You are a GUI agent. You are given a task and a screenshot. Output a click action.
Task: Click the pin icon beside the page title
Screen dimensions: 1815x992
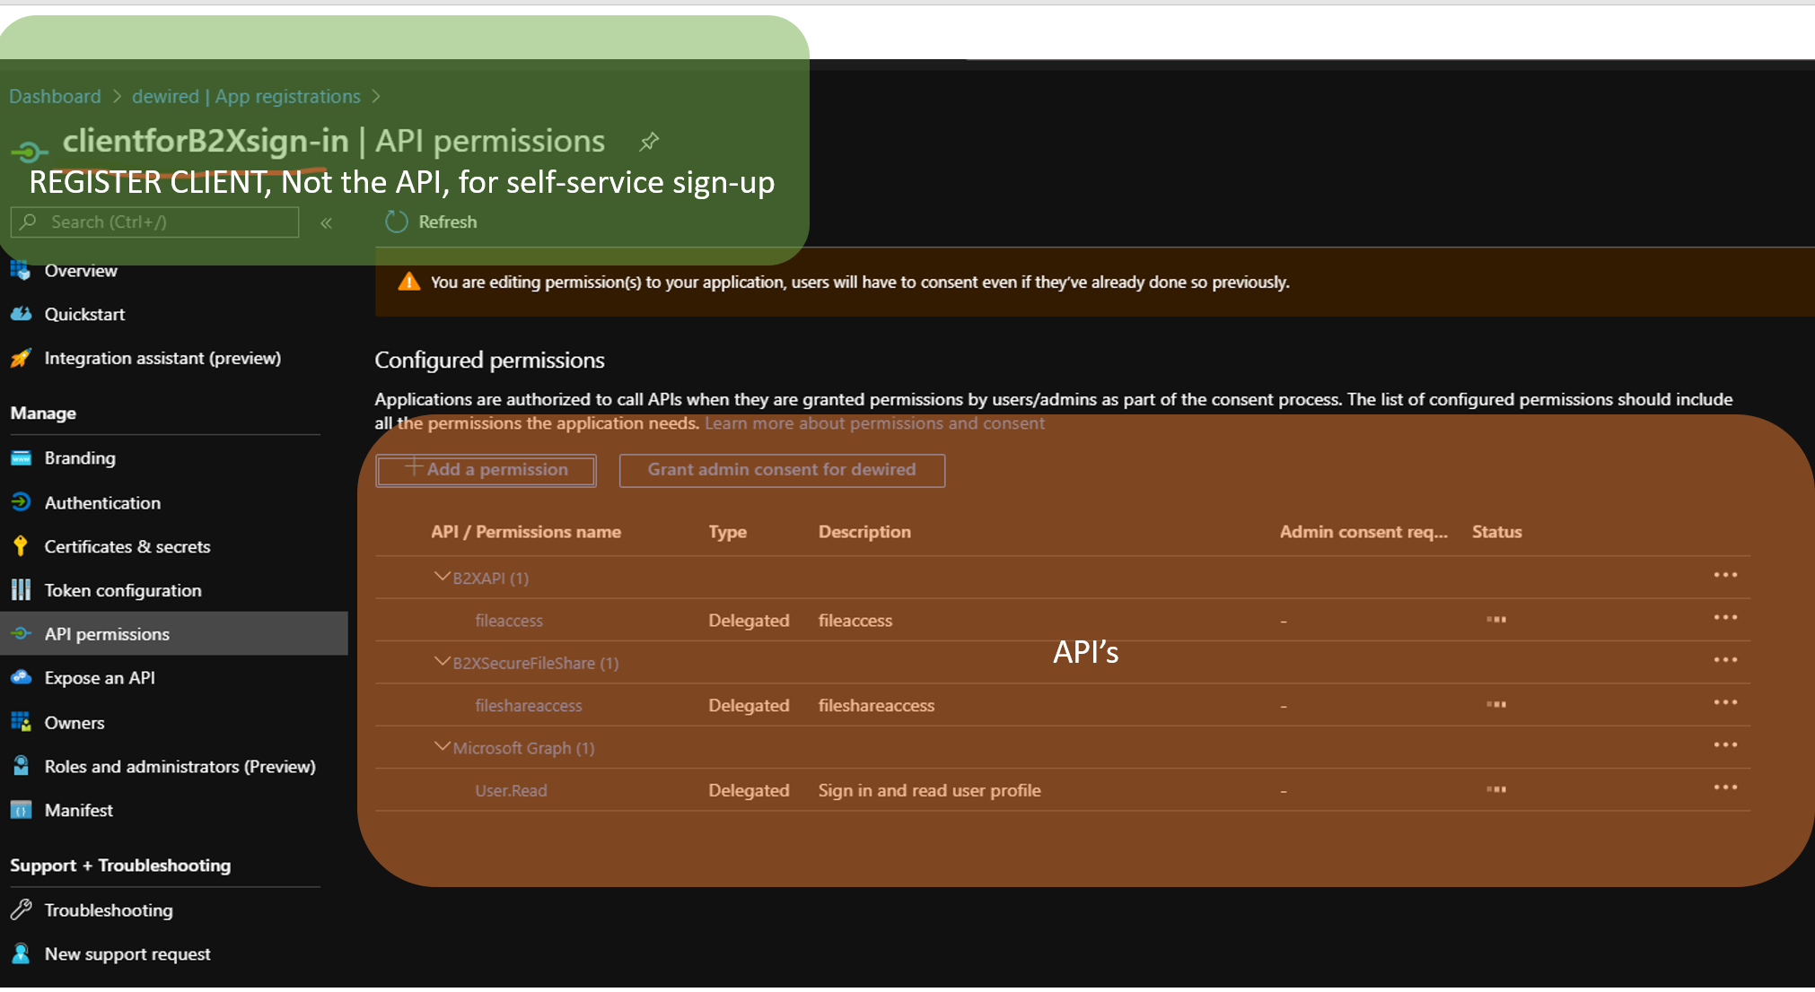pos(649,142)
